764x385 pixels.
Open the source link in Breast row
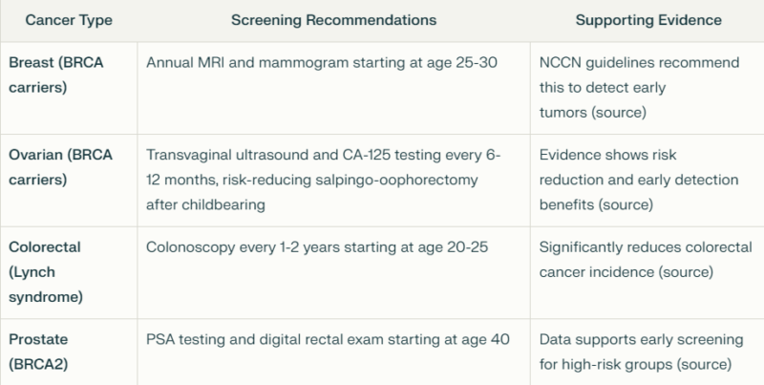tap(619, 113)
